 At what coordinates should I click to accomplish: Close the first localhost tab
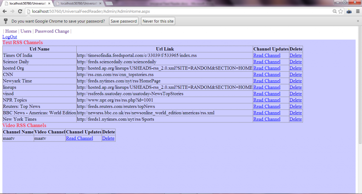coord(49,4)
